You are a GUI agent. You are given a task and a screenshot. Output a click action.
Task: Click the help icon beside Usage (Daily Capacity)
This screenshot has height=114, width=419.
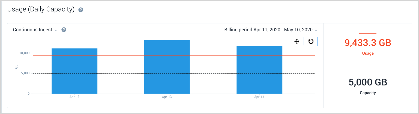(81, 10)
